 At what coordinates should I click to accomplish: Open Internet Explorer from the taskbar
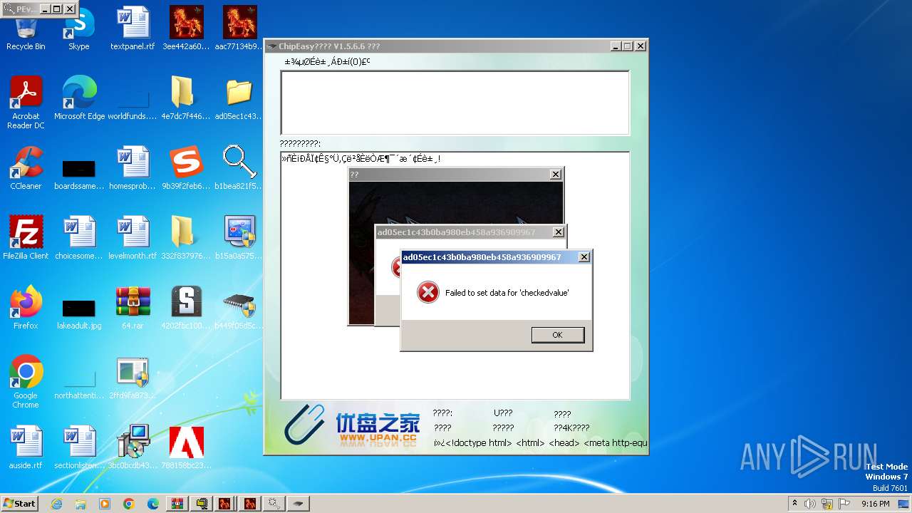[56, 504]
